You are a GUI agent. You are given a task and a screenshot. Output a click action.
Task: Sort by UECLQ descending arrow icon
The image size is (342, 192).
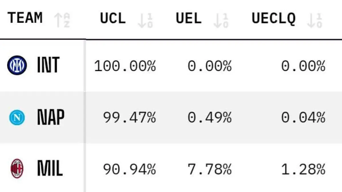[314, 20]
